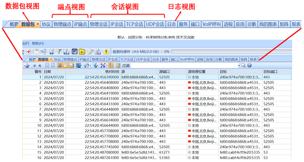
Task: Expand the 过滤 filter combo box arrow
Action: [x=239, y=65]
